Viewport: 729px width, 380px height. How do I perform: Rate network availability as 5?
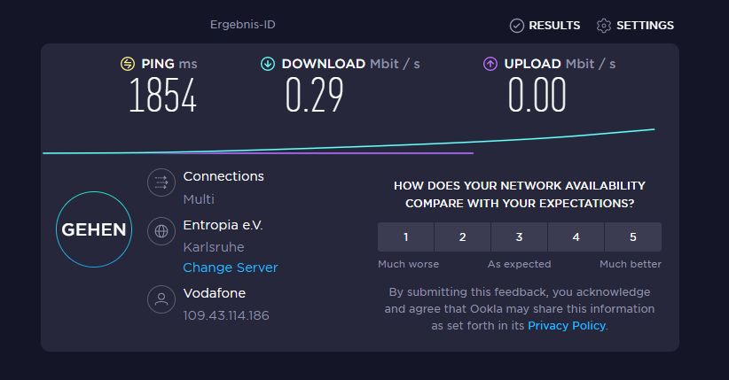point(632,237)
